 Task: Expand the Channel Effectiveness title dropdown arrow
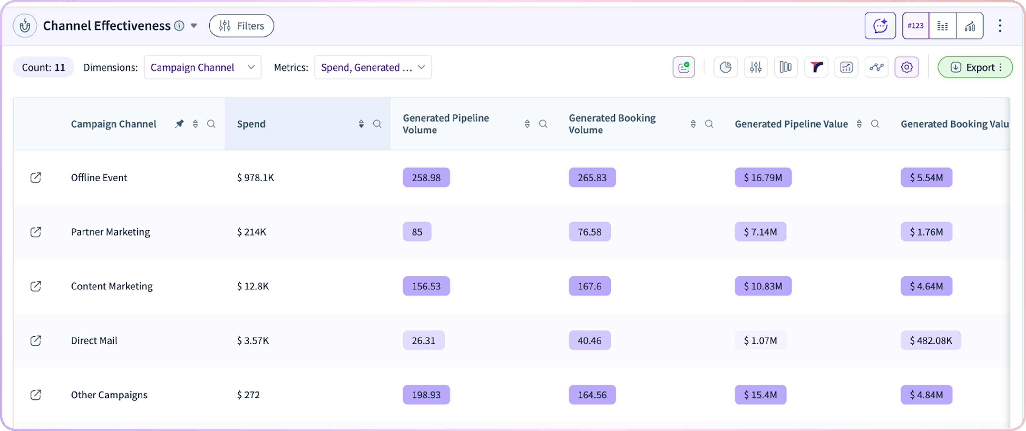(x=194, y=26)
